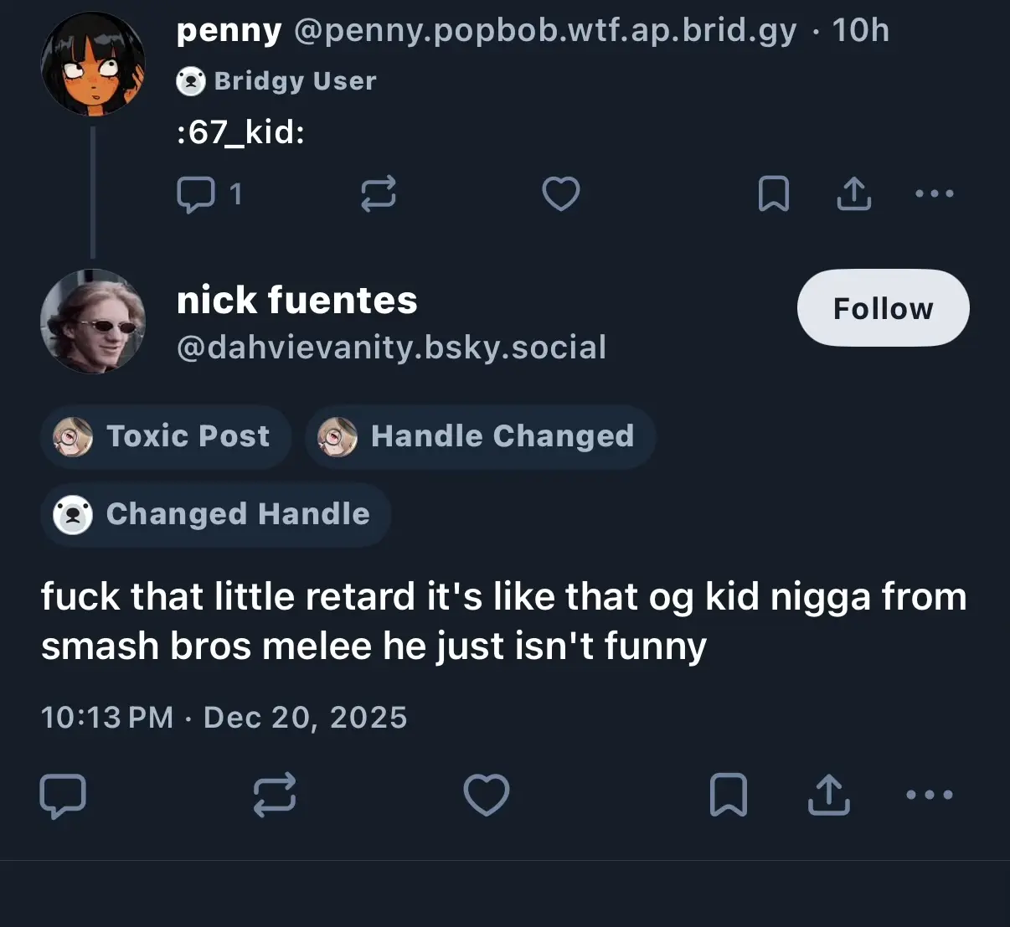Repost the main post
1010x927 pixels.
tap(275, 795)
